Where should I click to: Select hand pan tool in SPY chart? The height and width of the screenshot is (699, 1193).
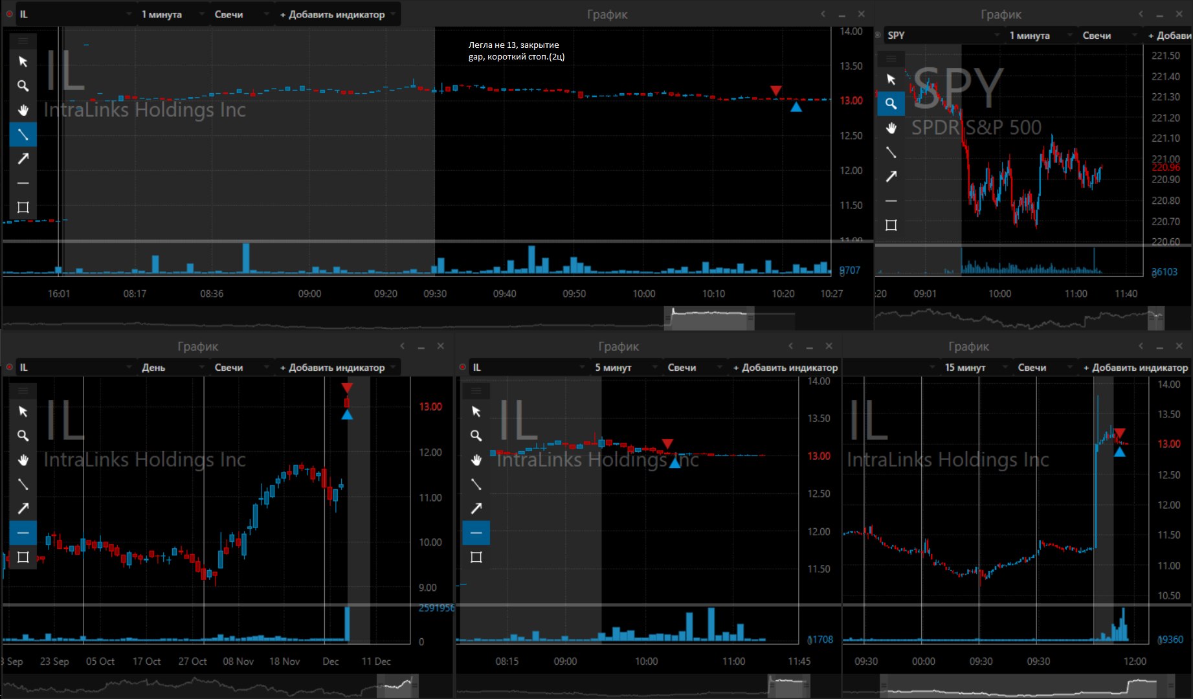tap(891, 128)
